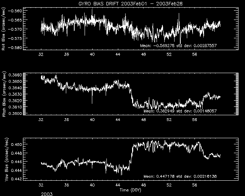Screen dimensions: 245x196
Task: Click the 48 tick label under Roll Bias plot
Action: click(x=144, y=55)
